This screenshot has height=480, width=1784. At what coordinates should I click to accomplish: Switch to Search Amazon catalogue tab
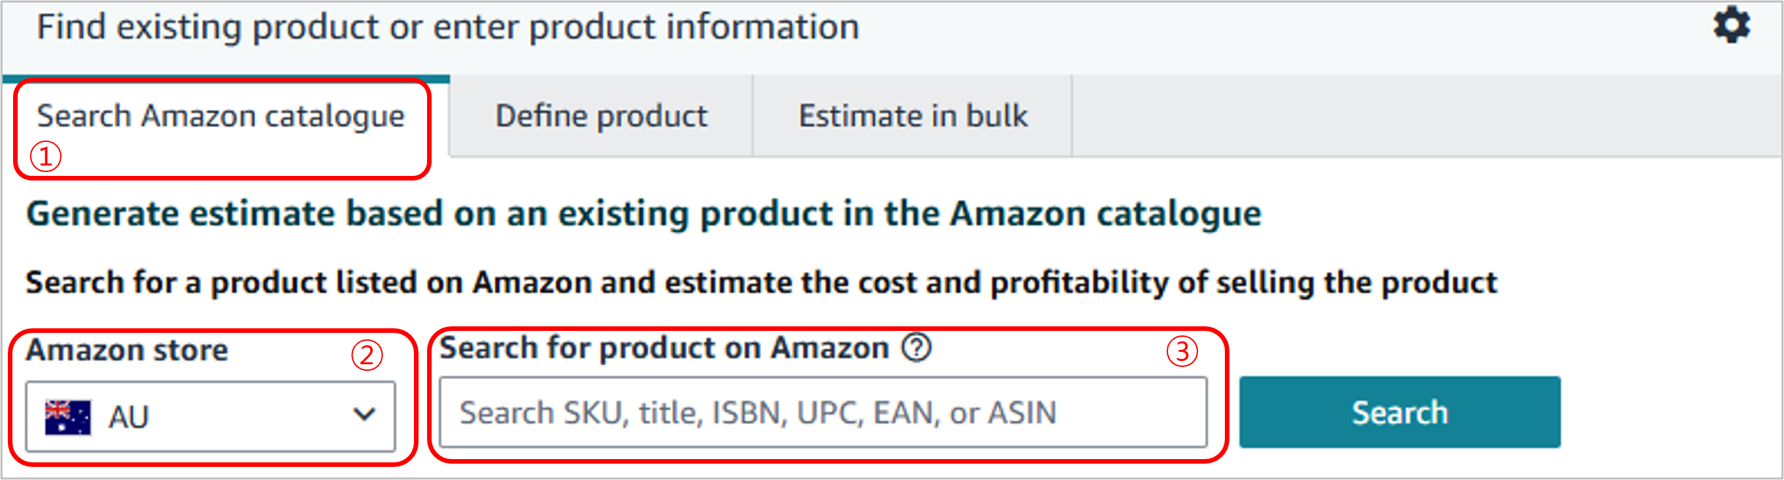220,116
